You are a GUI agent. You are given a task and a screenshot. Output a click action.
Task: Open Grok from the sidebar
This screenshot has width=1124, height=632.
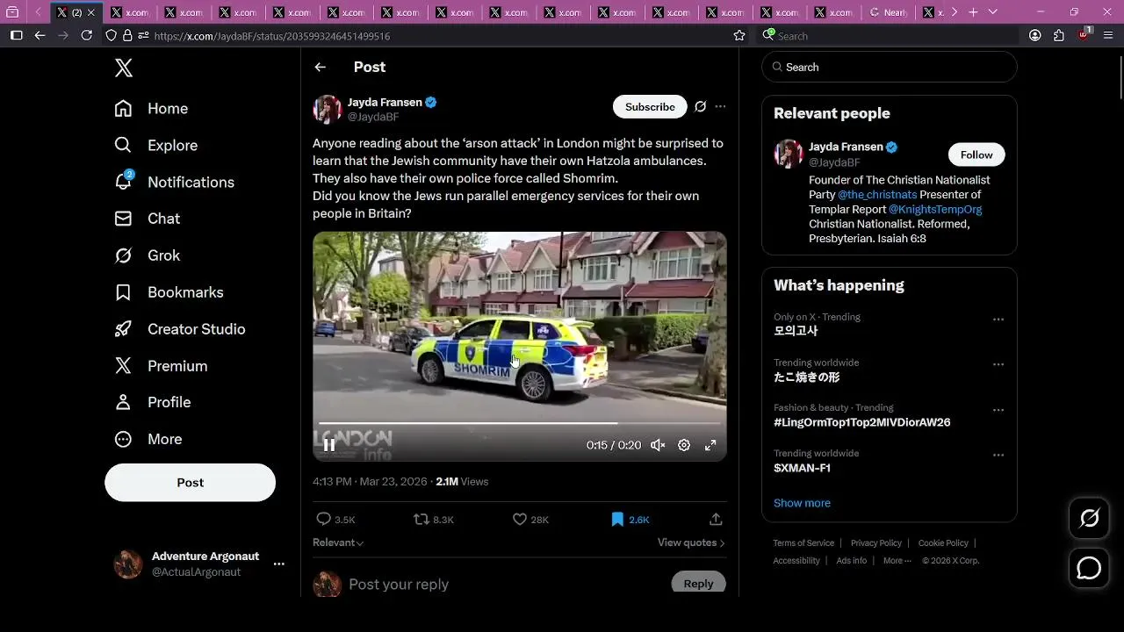coord(147,255)
